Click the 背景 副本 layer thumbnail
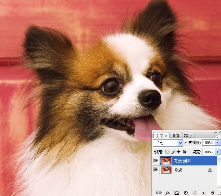The image size is (221, 196). pos(166,161)
